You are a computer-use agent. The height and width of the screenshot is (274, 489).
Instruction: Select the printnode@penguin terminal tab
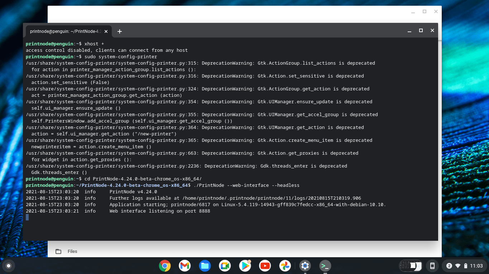(68, 31)
